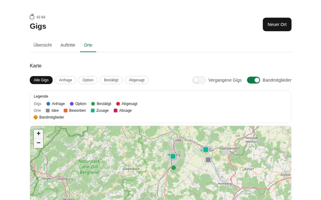Click the Legende title text
321x200 pixels.
pyautogui.click(x=41, y=97)
